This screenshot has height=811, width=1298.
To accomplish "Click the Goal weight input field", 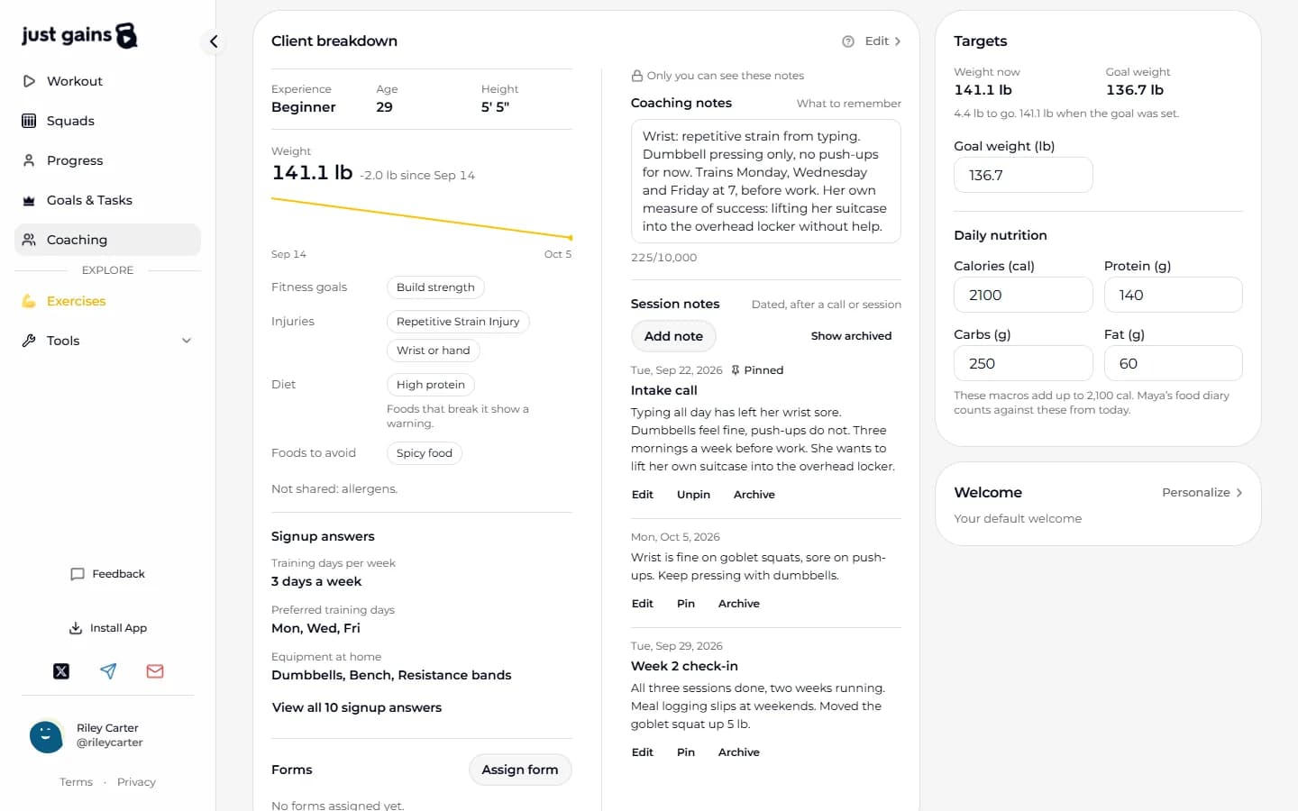I will pos(1023,175).
